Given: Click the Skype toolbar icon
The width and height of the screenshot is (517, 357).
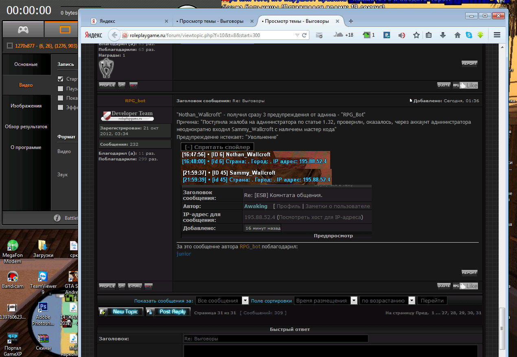Looking at the screenshot, I should (x=469, y=35).
